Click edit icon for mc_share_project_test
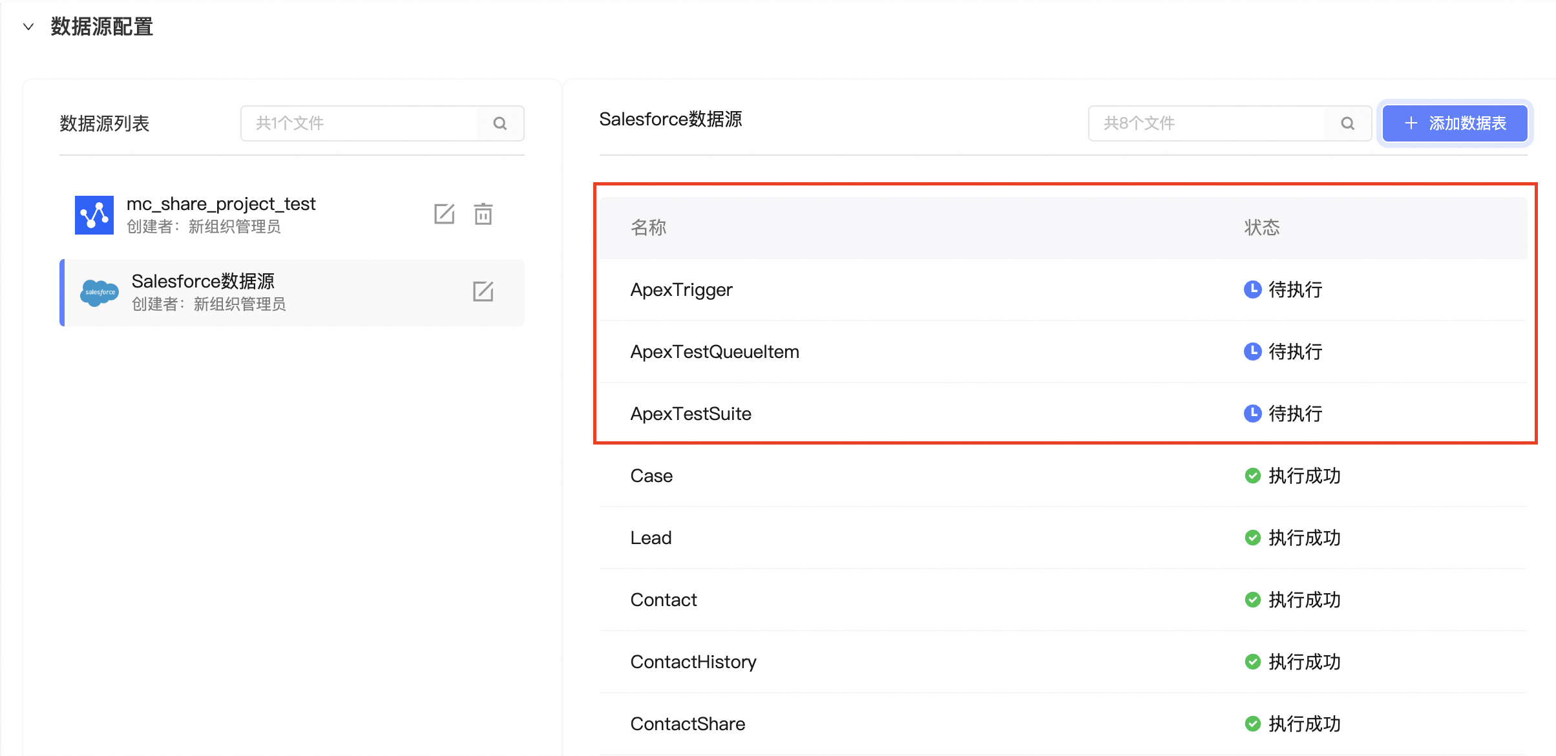Image resolution: width=1556 pixels, height=756 pixels. coord(444,214)
